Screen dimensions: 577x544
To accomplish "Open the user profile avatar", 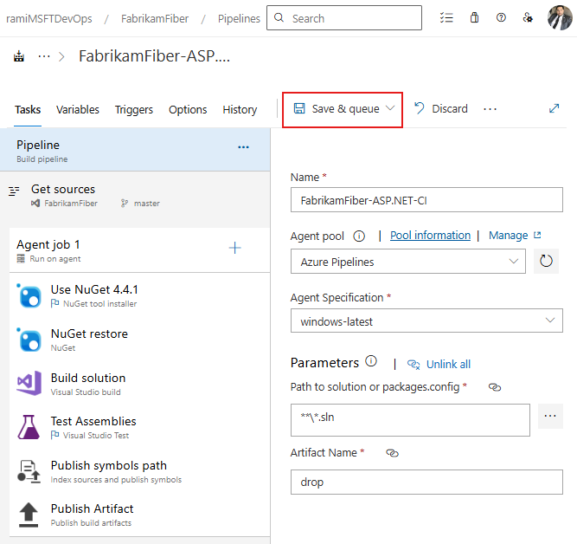I will [x=560, y=17].
